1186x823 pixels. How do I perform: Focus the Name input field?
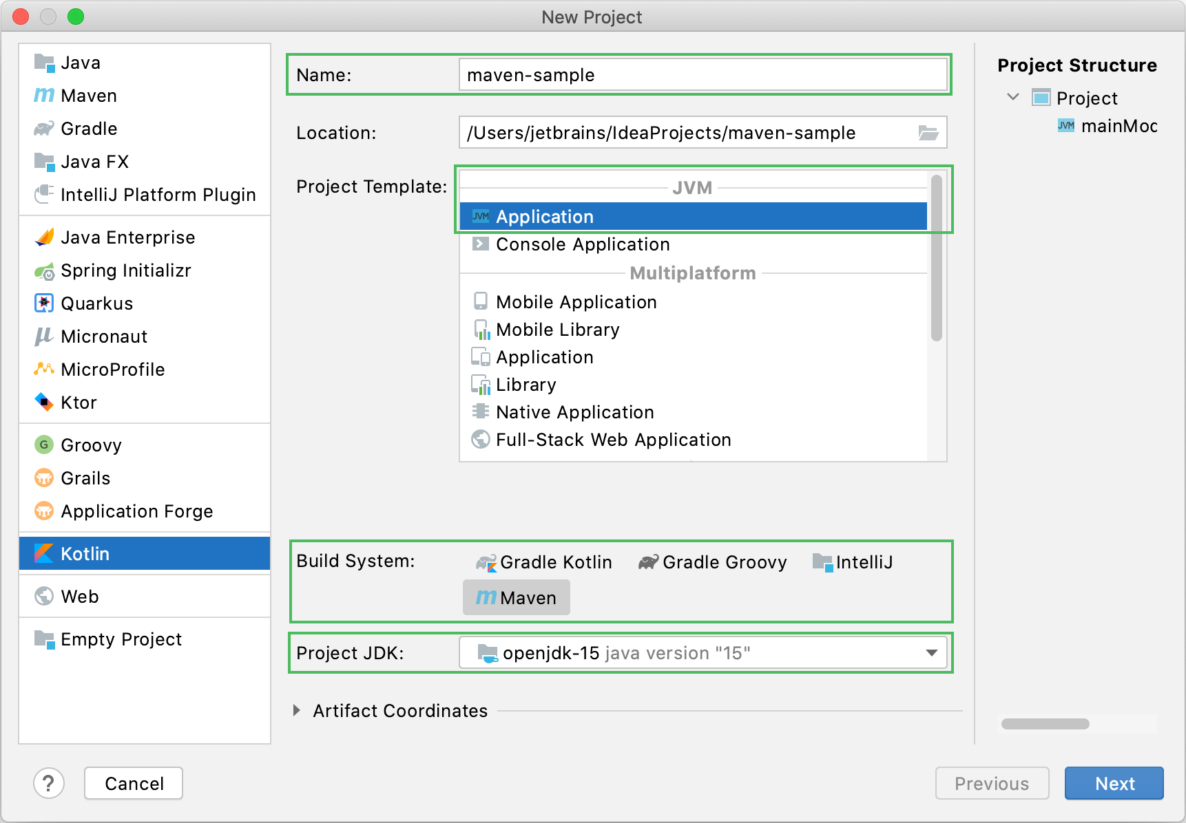[703, 74]
